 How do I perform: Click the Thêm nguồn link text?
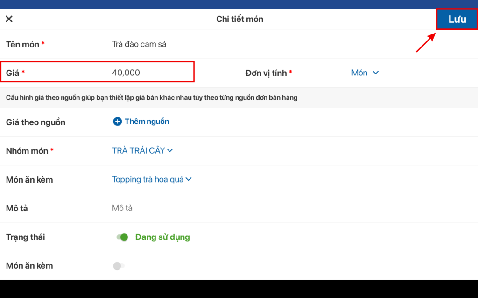point(147,122)
